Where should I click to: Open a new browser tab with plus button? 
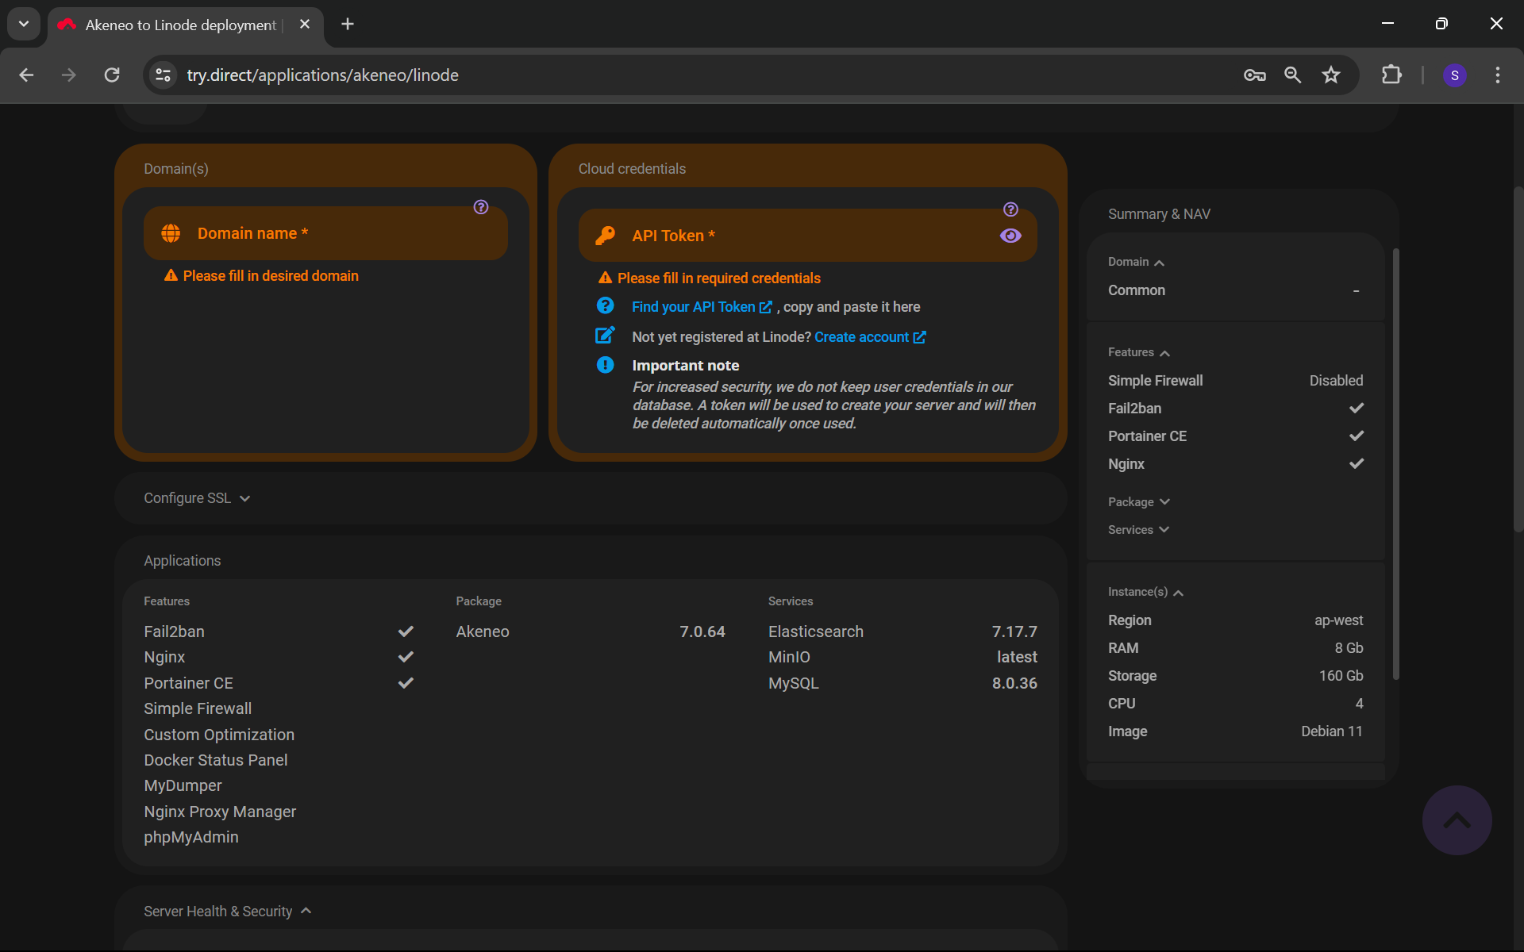(348, 24)
